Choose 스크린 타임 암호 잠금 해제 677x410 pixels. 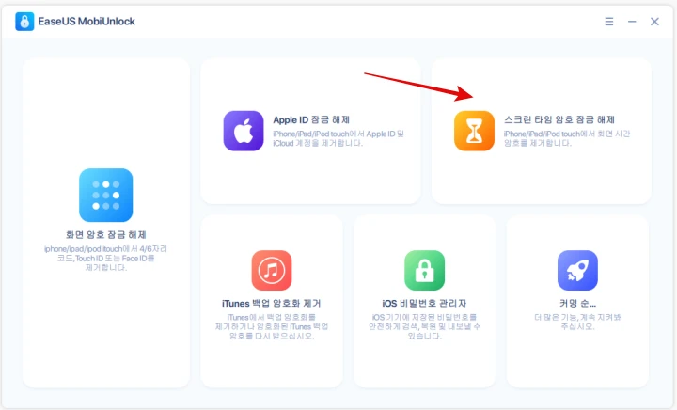click(559, 119)
